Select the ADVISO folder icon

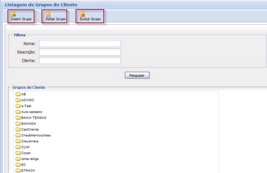pos(18,100)
